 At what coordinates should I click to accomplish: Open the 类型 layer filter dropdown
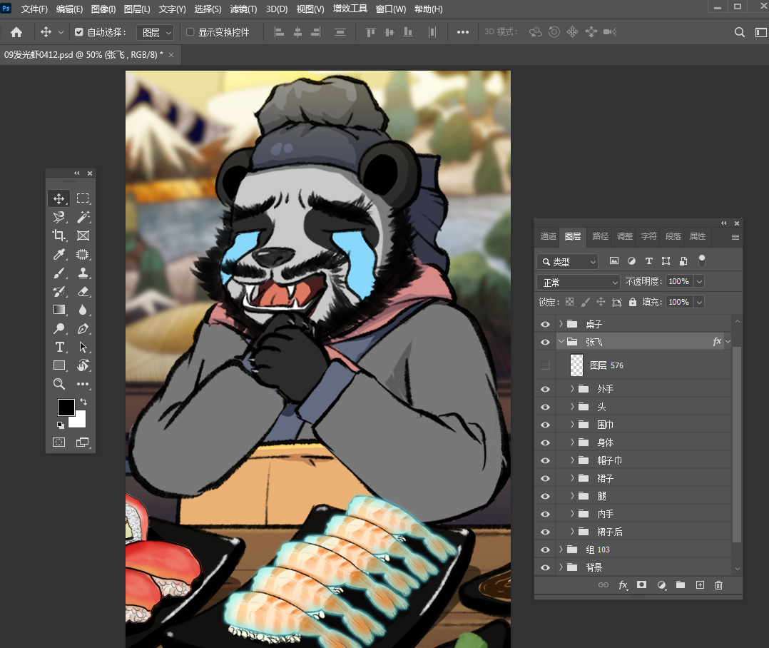pos(567,261)
